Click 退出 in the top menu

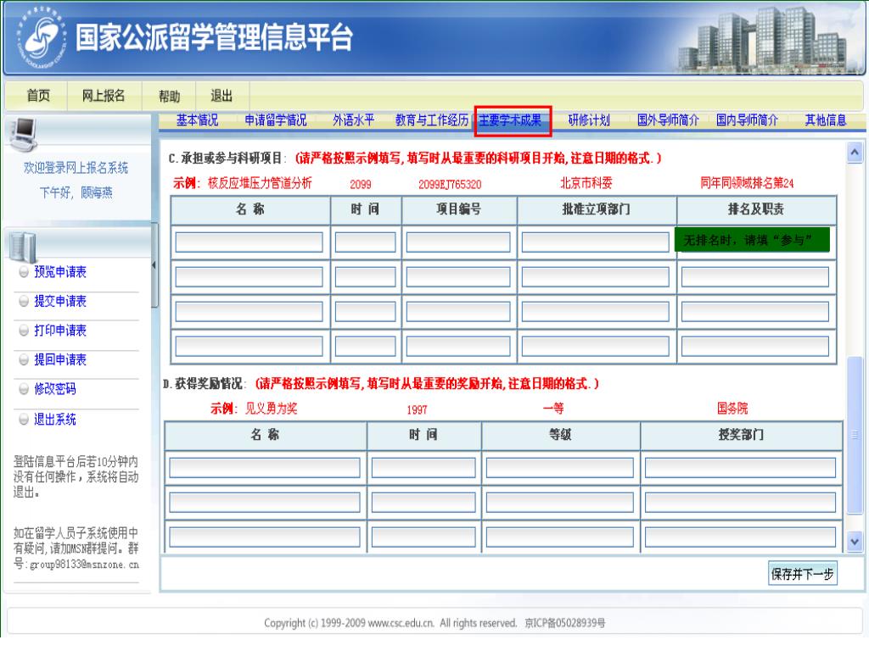click(x=221, y=96)
